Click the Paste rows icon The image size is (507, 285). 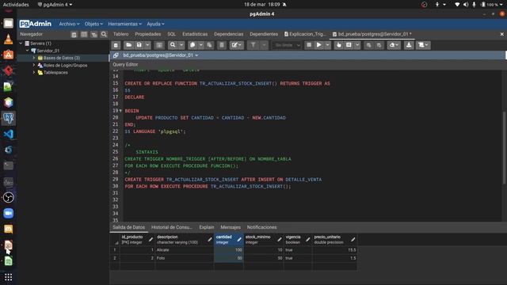click(209, 45)
